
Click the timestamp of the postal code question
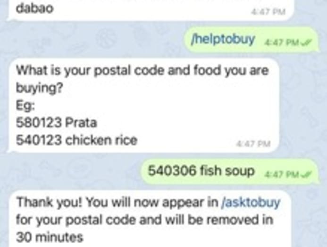(253, 144)
